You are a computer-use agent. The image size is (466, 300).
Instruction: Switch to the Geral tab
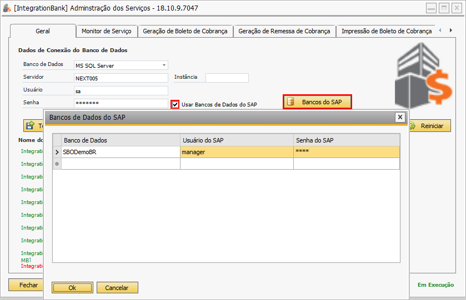43,31
